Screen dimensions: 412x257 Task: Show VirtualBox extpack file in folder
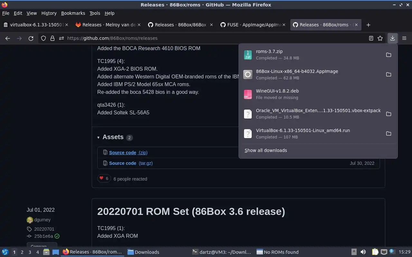389,114
